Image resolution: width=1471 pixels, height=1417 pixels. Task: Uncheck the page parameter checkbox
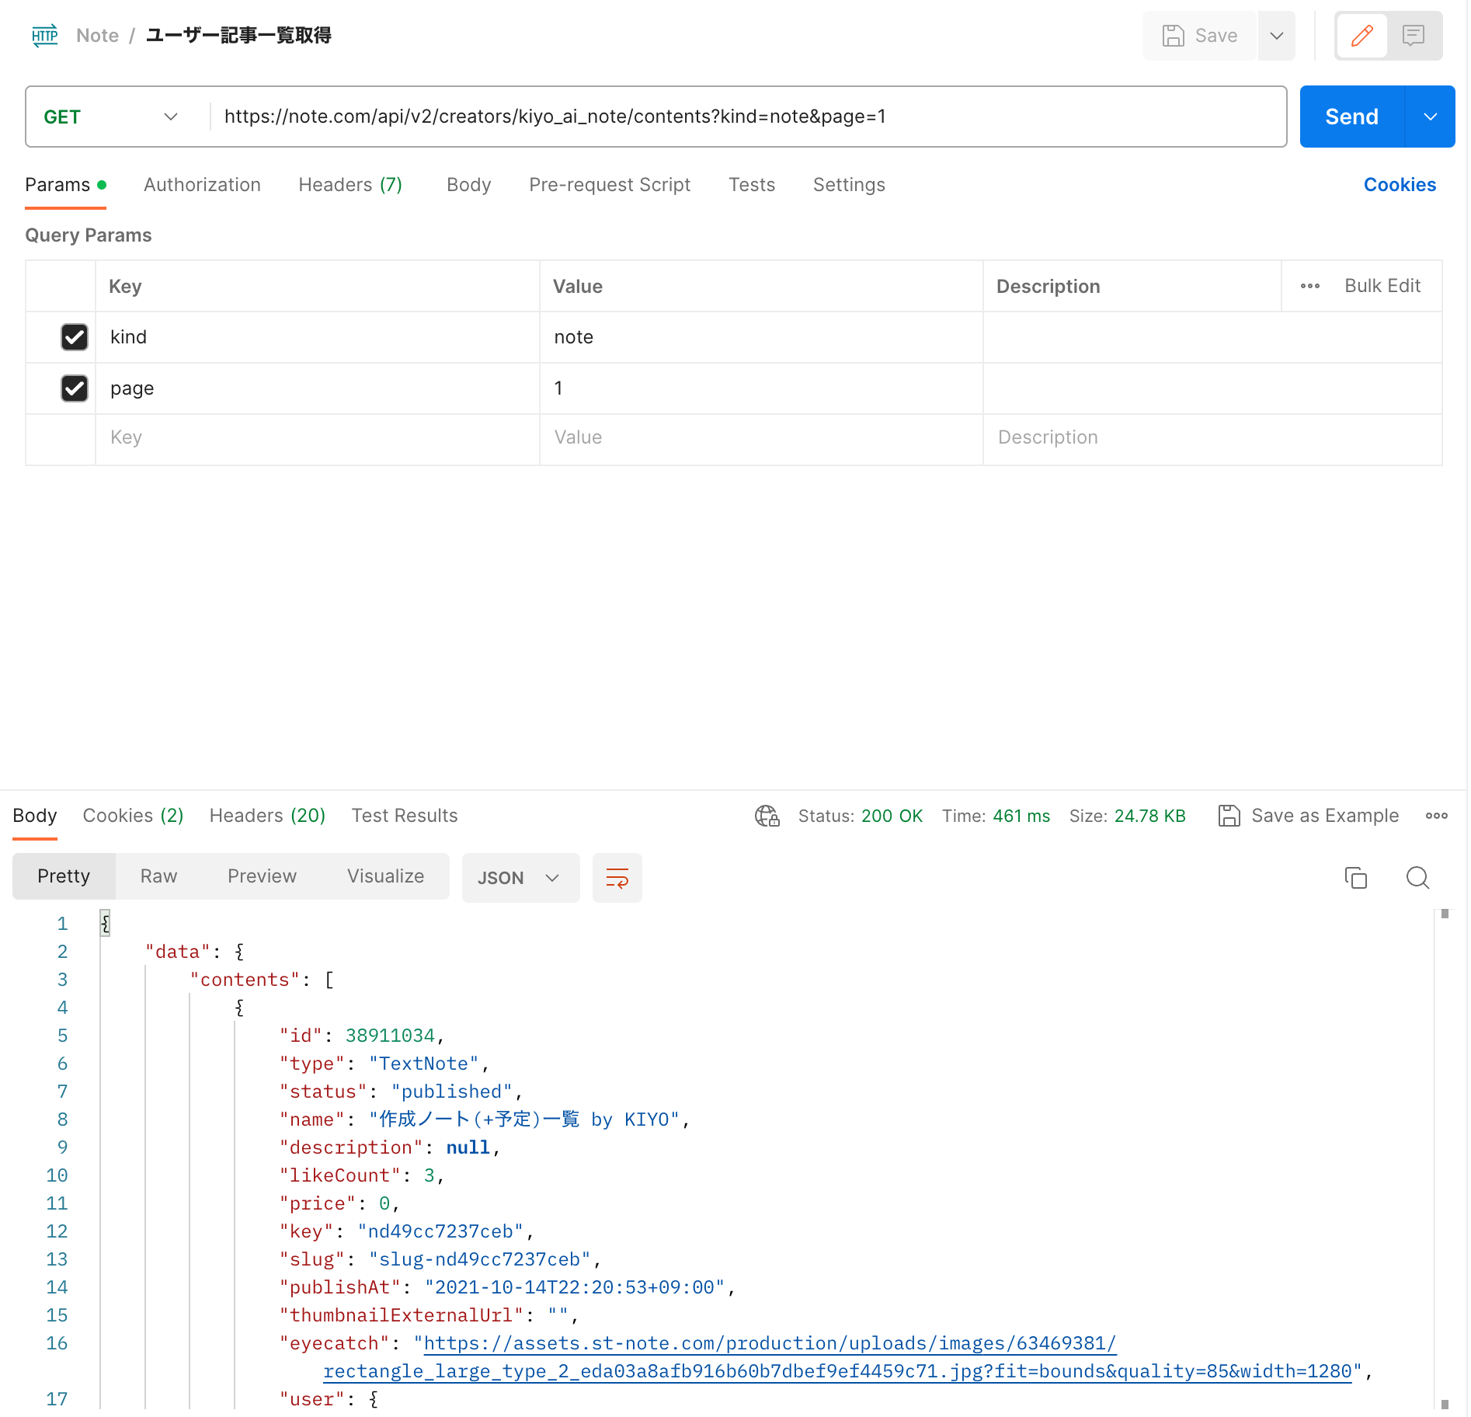point(75,388)
